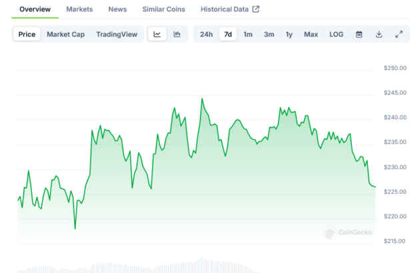The image size is (410, 273).
Task: Open the Overview tab
Action: (35, 9)
